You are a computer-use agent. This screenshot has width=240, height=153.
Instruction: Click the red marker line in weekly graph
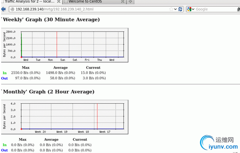pyautogui.click(x=57, y=44)
